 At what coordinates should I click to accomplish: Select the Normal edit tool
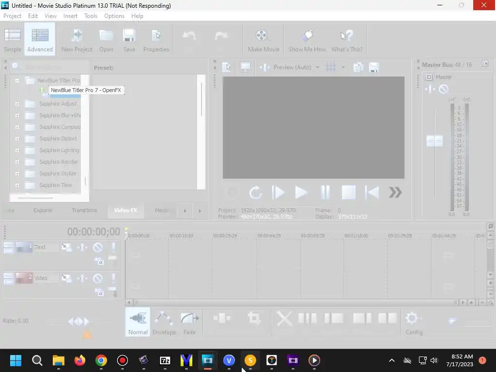[x=138, y=322]
